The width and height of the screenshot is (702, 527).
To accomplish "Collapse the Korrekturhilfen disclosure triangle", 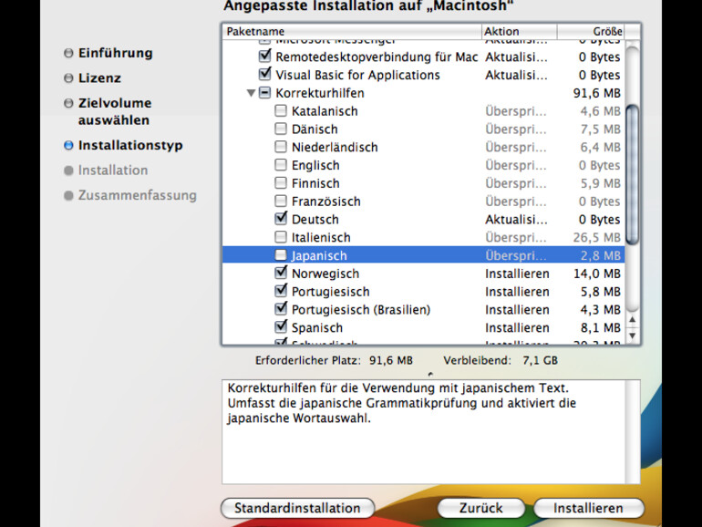I will [x=251, y=93].
